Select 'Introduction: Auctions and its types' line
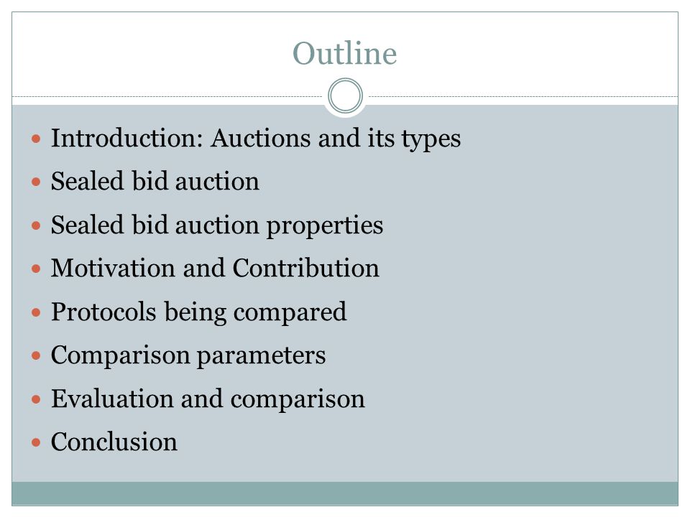Viewport: 690px width, 517px height. 256,139
